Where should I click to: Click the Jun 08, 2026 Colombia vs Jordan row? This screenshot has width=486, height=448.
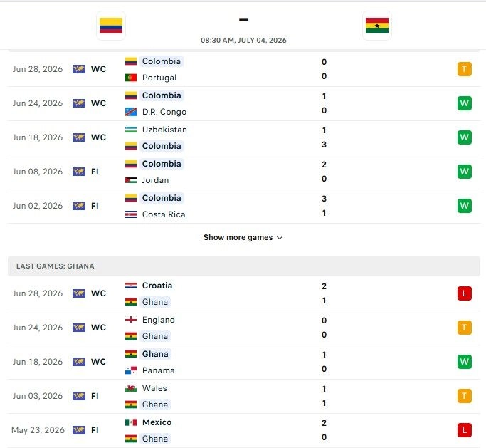244,172
